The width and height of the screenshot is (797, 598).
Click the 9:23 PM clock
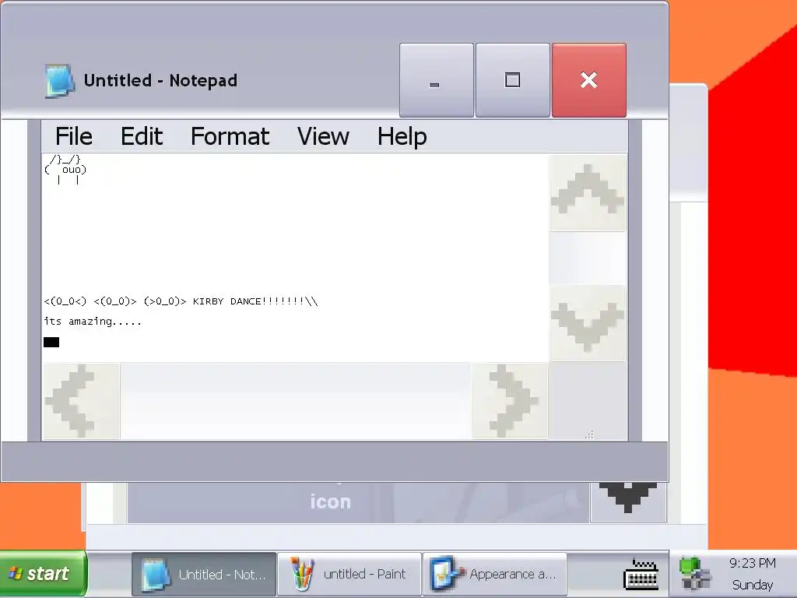(x=753, y=563)
